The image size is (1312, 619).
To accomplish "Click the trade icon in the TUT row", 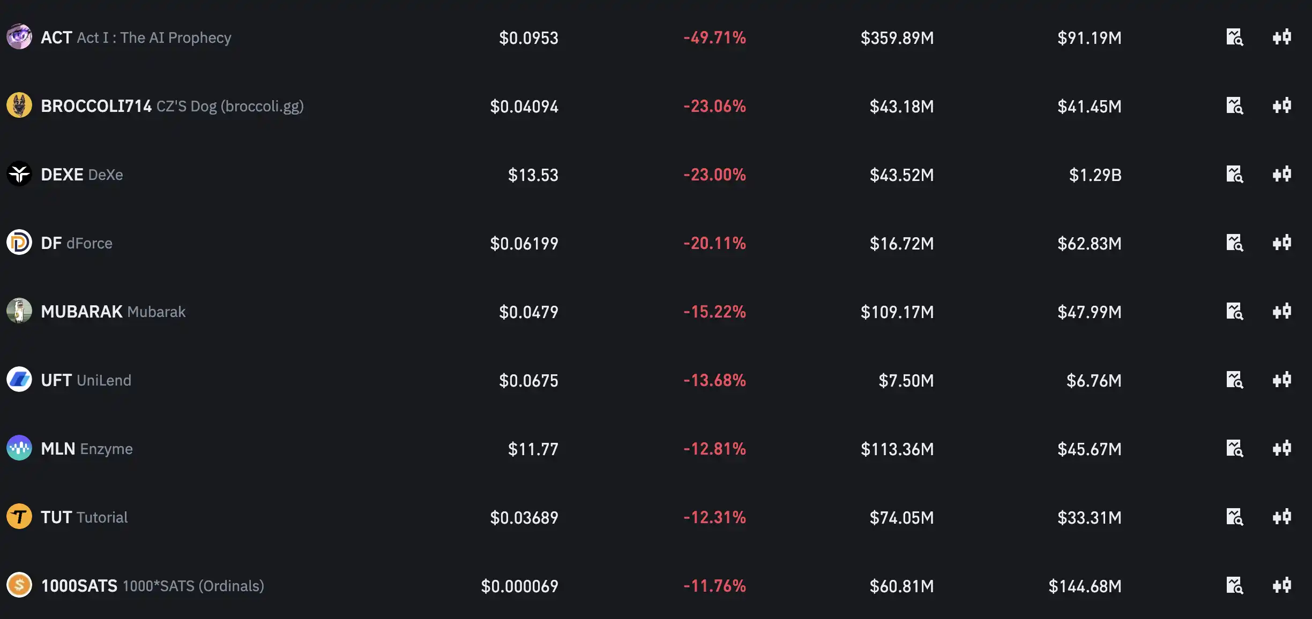I will tap(1282, 517).
